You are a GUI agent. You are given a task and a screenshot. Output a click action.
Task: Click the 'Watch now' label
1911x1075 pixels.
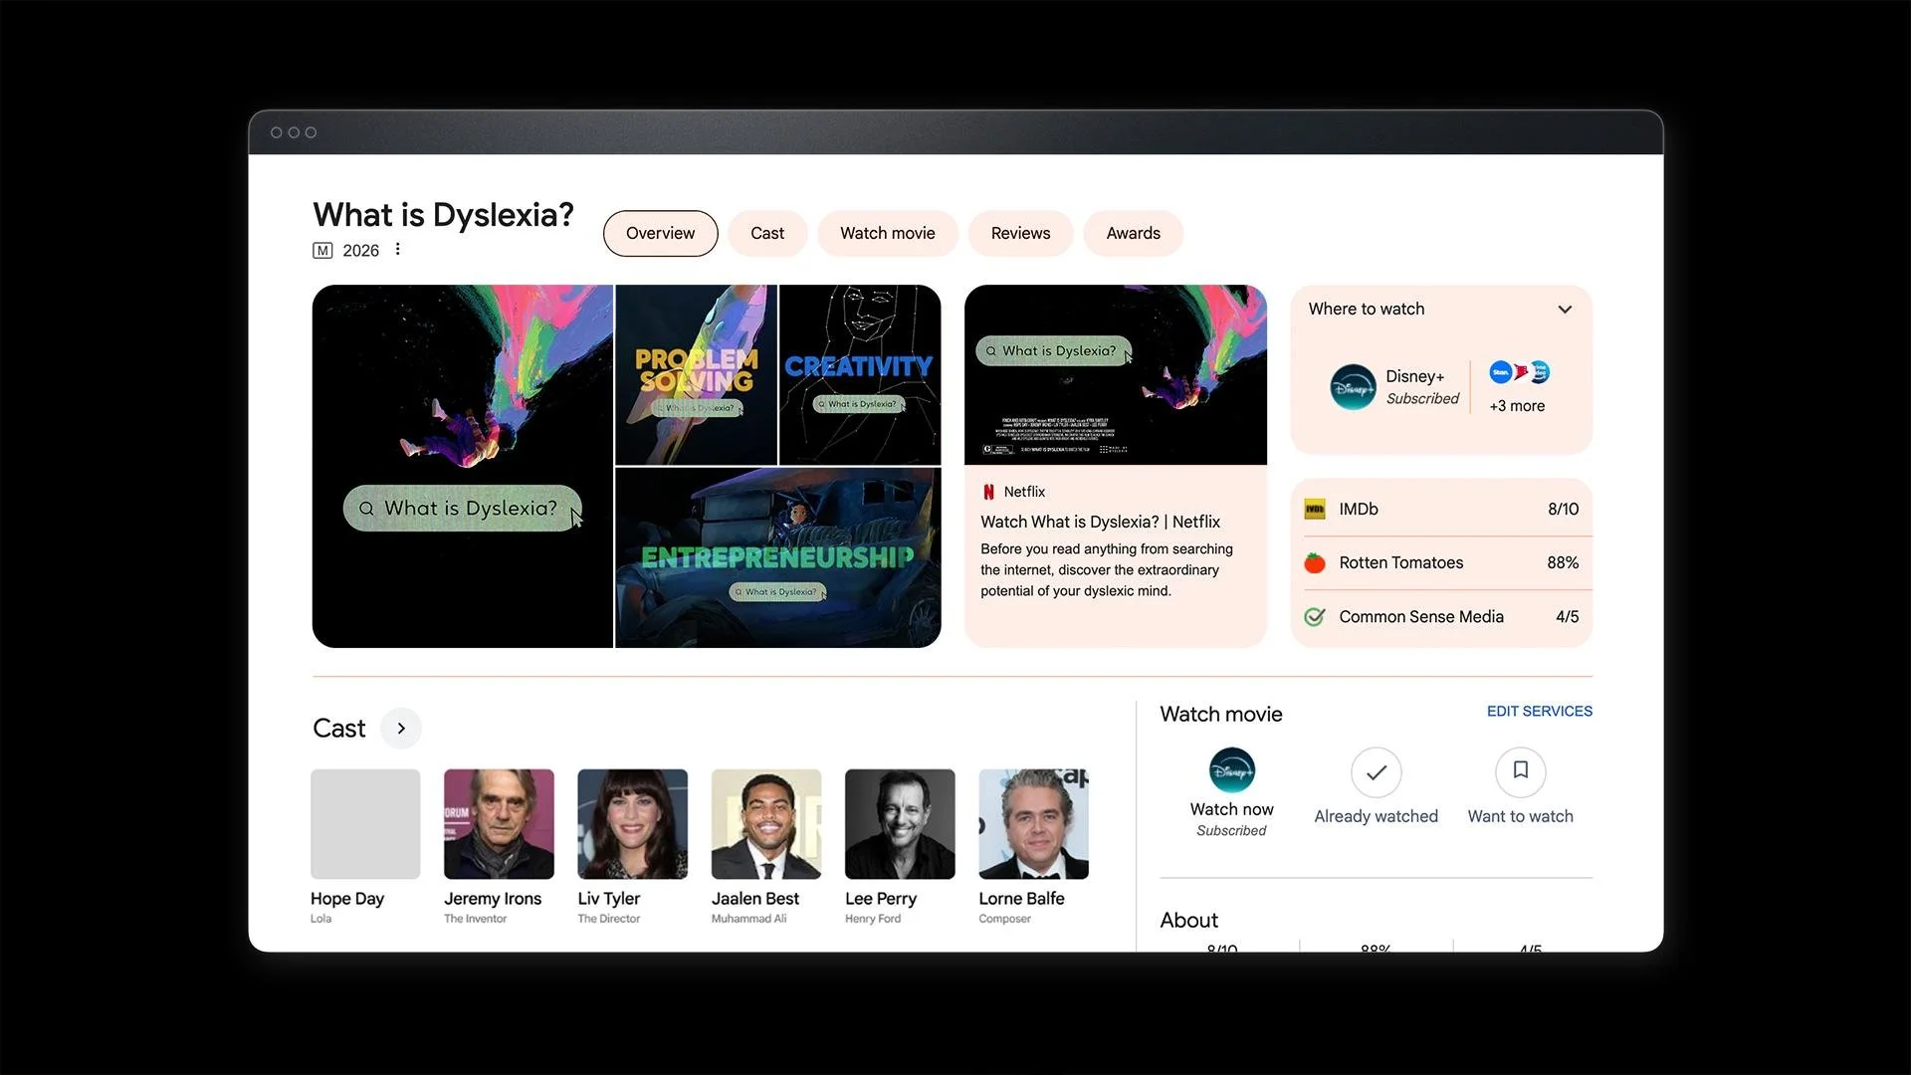[x=1232, y=810]
